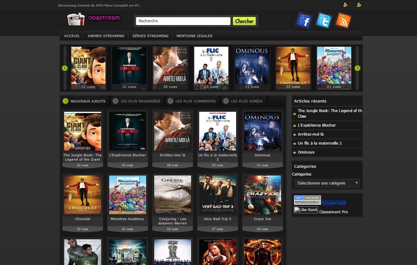Screen dimensions: 417x265
Task: Open Monstres Academy grid poster
Action: 128,195
